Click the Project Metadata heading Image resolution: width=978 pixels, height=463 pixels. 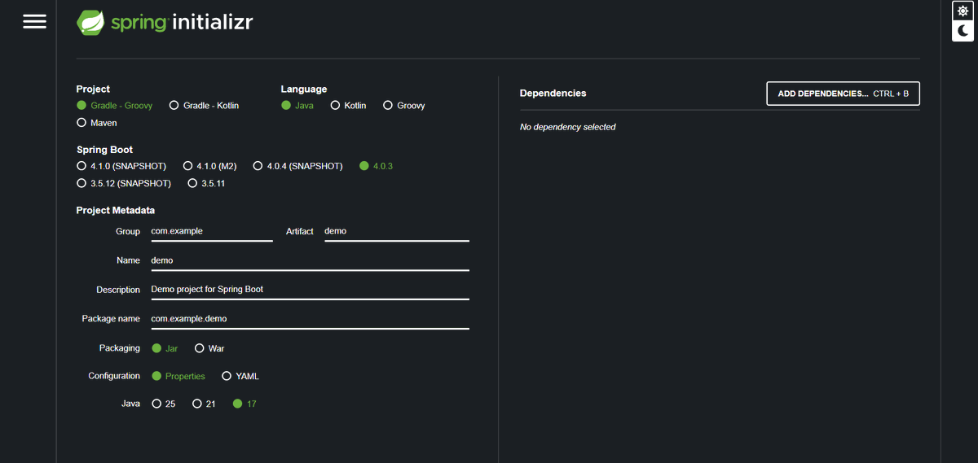point(116,210)
